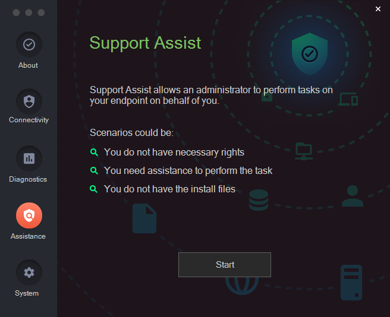
Task: Click magnifier icon beside necessary rights
Action: pos(94,152)
